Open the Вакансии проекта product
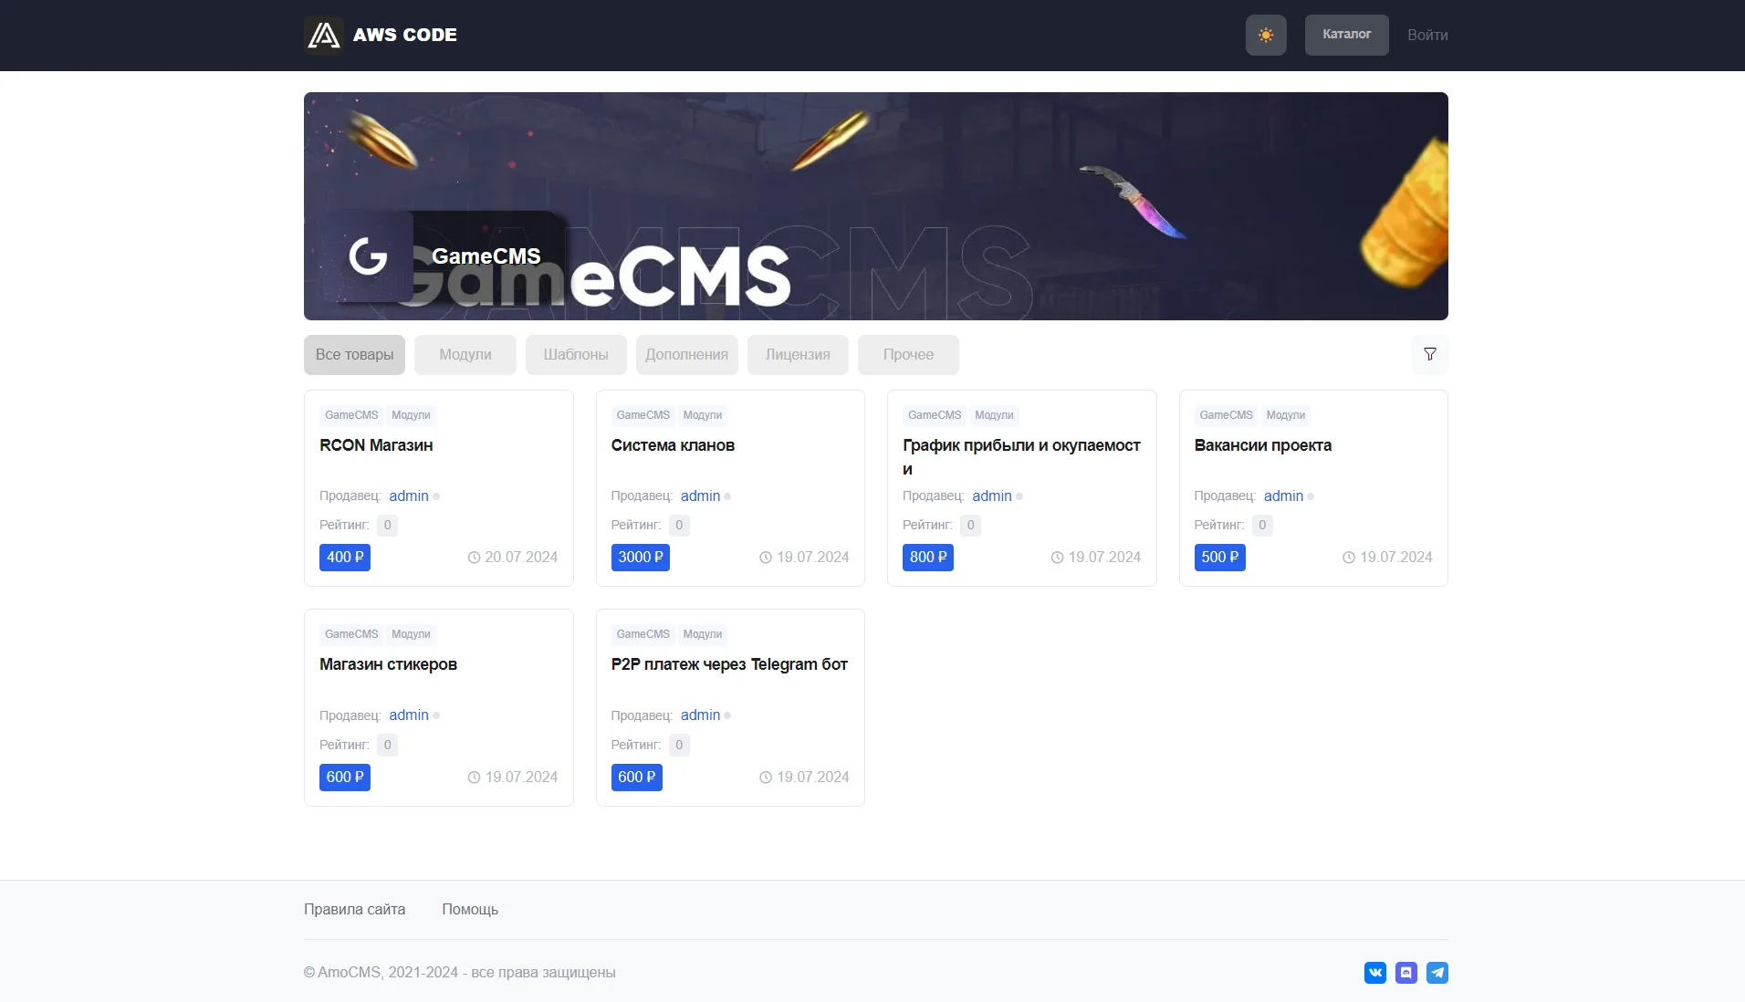Viewport: 1745px width, 1002px height. 1263,445
